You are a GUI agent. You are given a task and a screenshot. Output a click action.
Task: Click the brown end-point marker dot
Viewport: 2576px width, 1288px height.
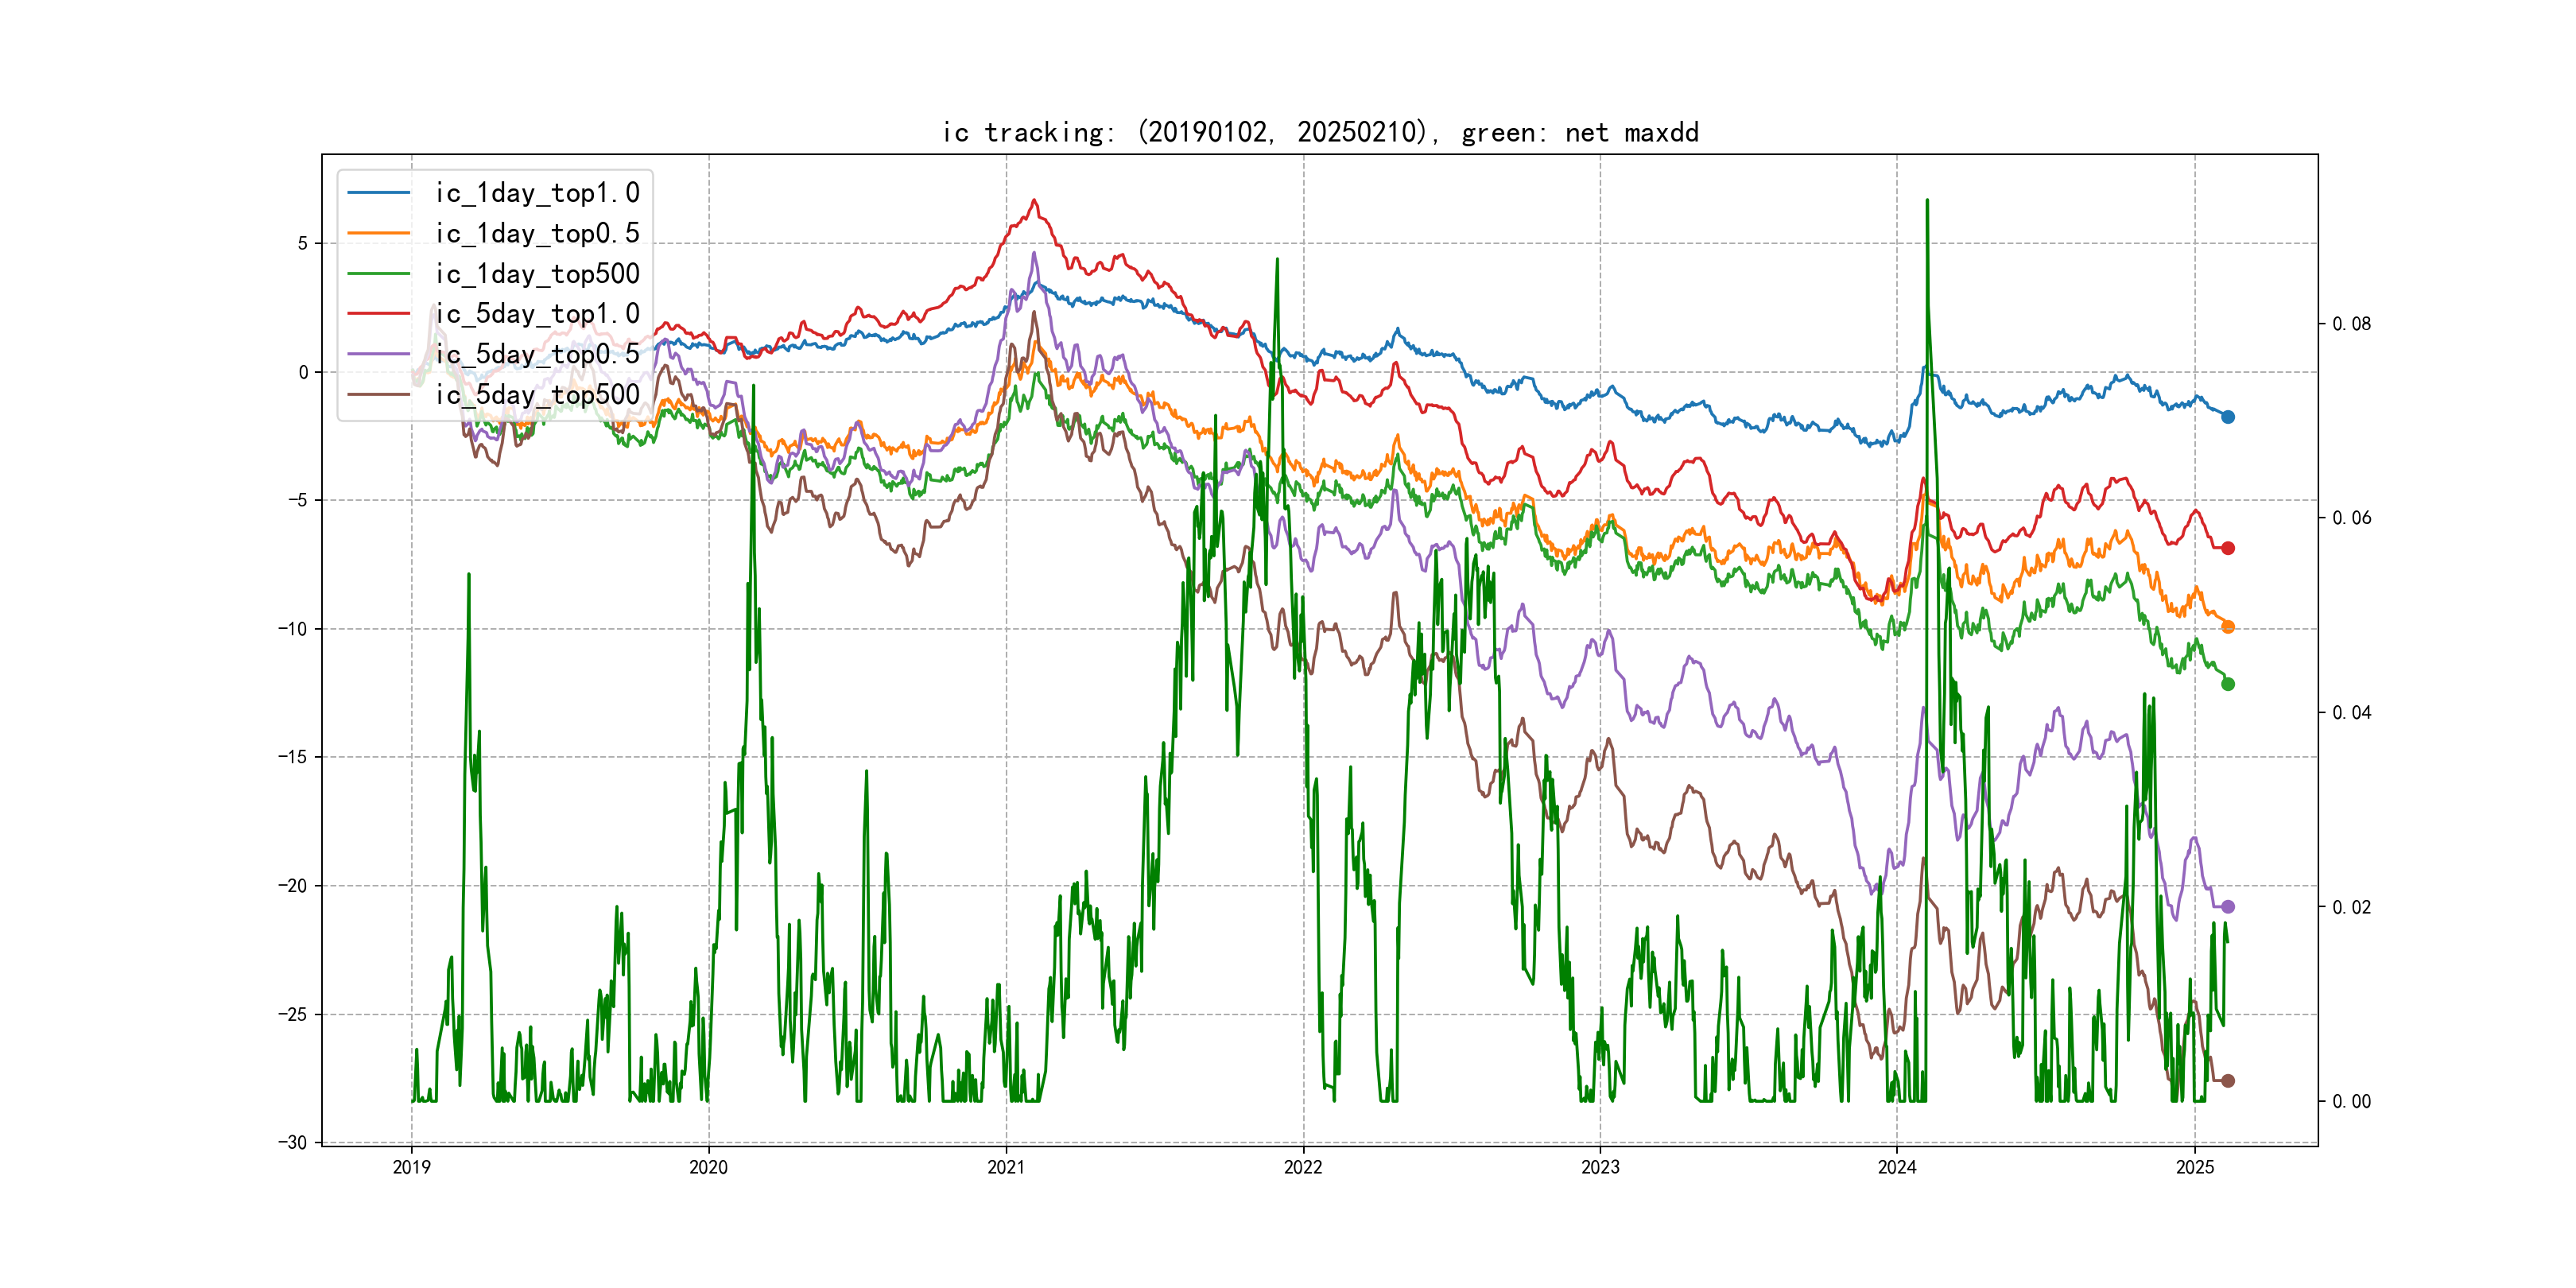(x=2228, y=1081)
